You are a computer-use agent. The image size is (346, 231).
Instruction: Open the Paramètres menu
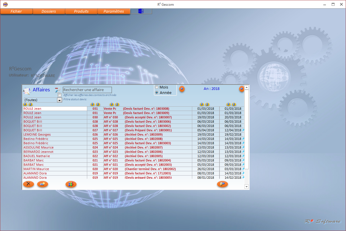114,11
